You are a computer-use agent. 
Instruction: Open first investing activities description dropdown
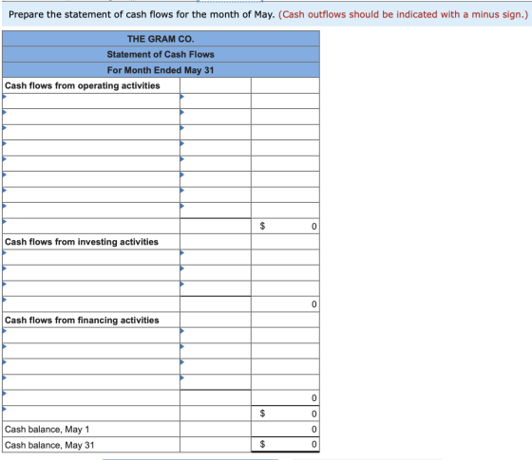coord(91,257)
